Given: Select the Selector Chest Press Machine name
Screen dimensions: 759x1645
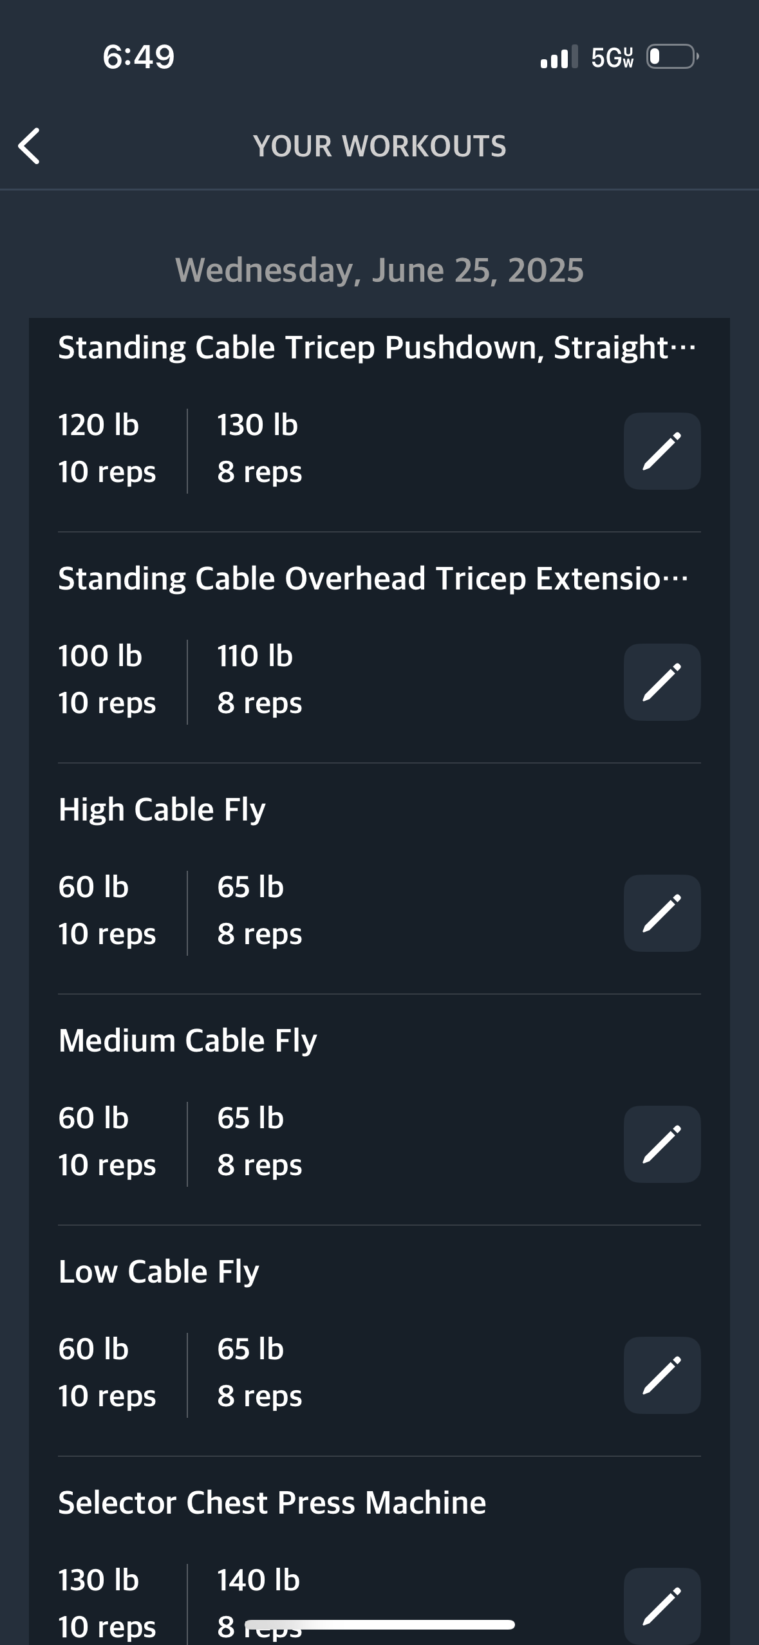Looking at the screenshot, I should click(272, 1503).
